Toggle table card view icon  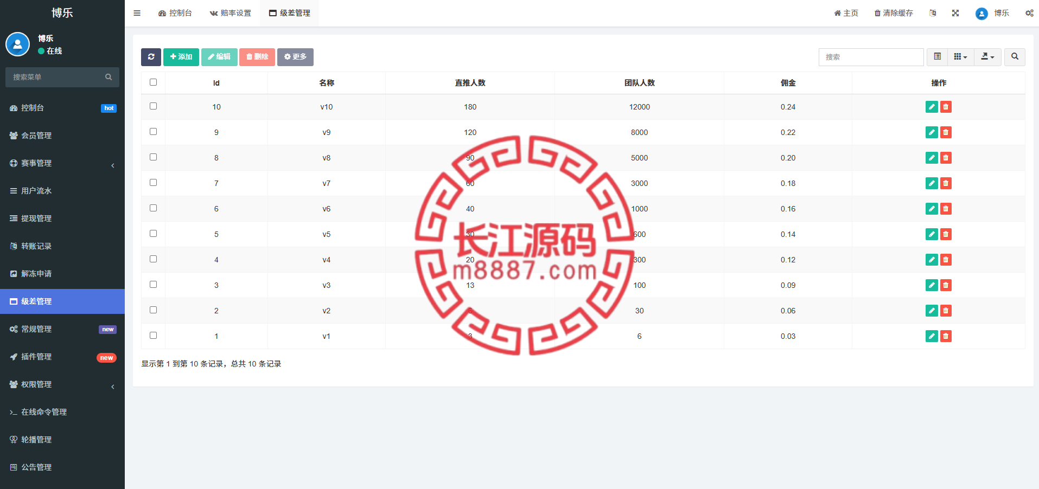(x=937, y=57)
